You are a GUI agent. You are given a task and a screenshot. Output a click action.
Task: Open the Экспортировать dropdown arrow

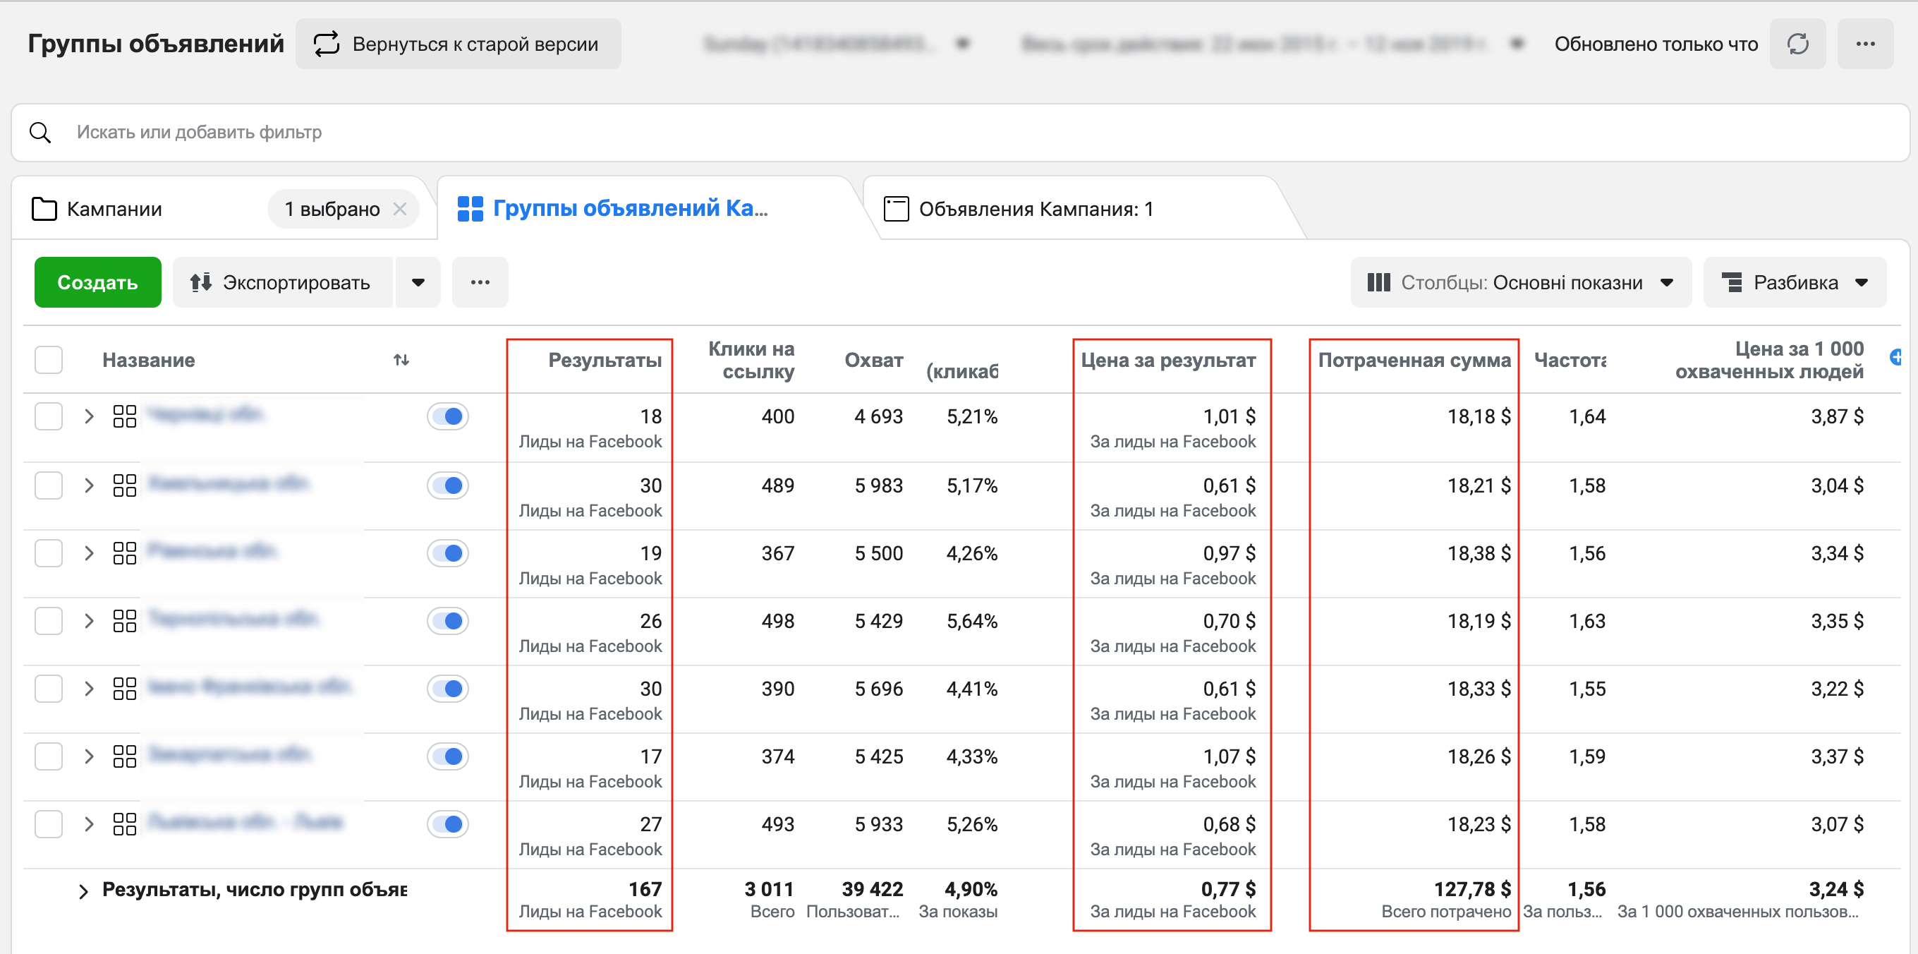418,282
